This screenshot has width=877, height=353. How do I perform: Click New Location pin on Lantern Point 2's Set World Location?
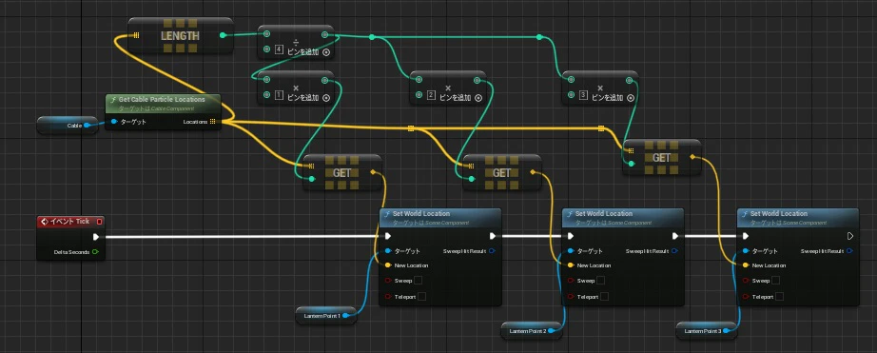pos(571,265)
